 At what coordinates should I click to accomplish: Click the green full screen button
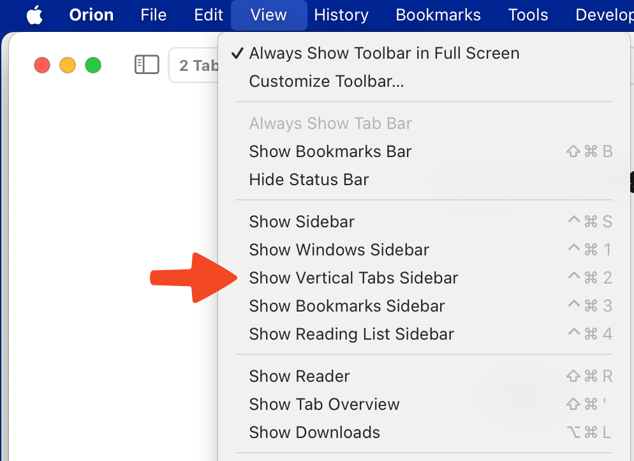(x=93, y=65)
